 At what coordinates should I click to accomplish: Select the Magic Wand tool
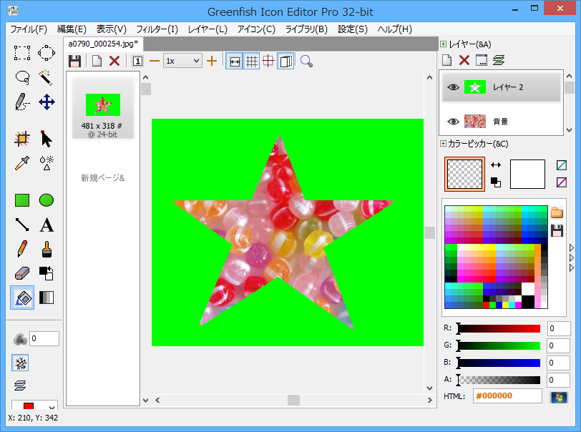[x=47, y=77]
